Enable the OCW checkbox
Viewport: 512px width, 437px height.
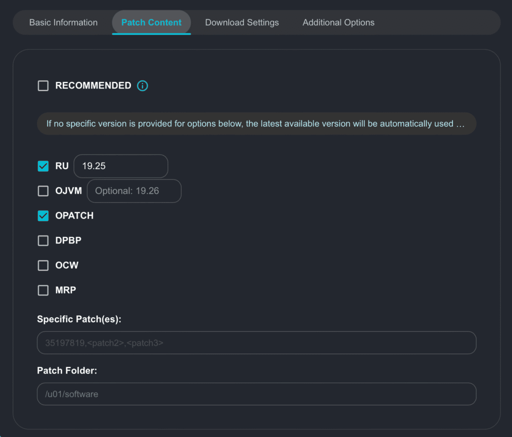(x=43, y=265)
